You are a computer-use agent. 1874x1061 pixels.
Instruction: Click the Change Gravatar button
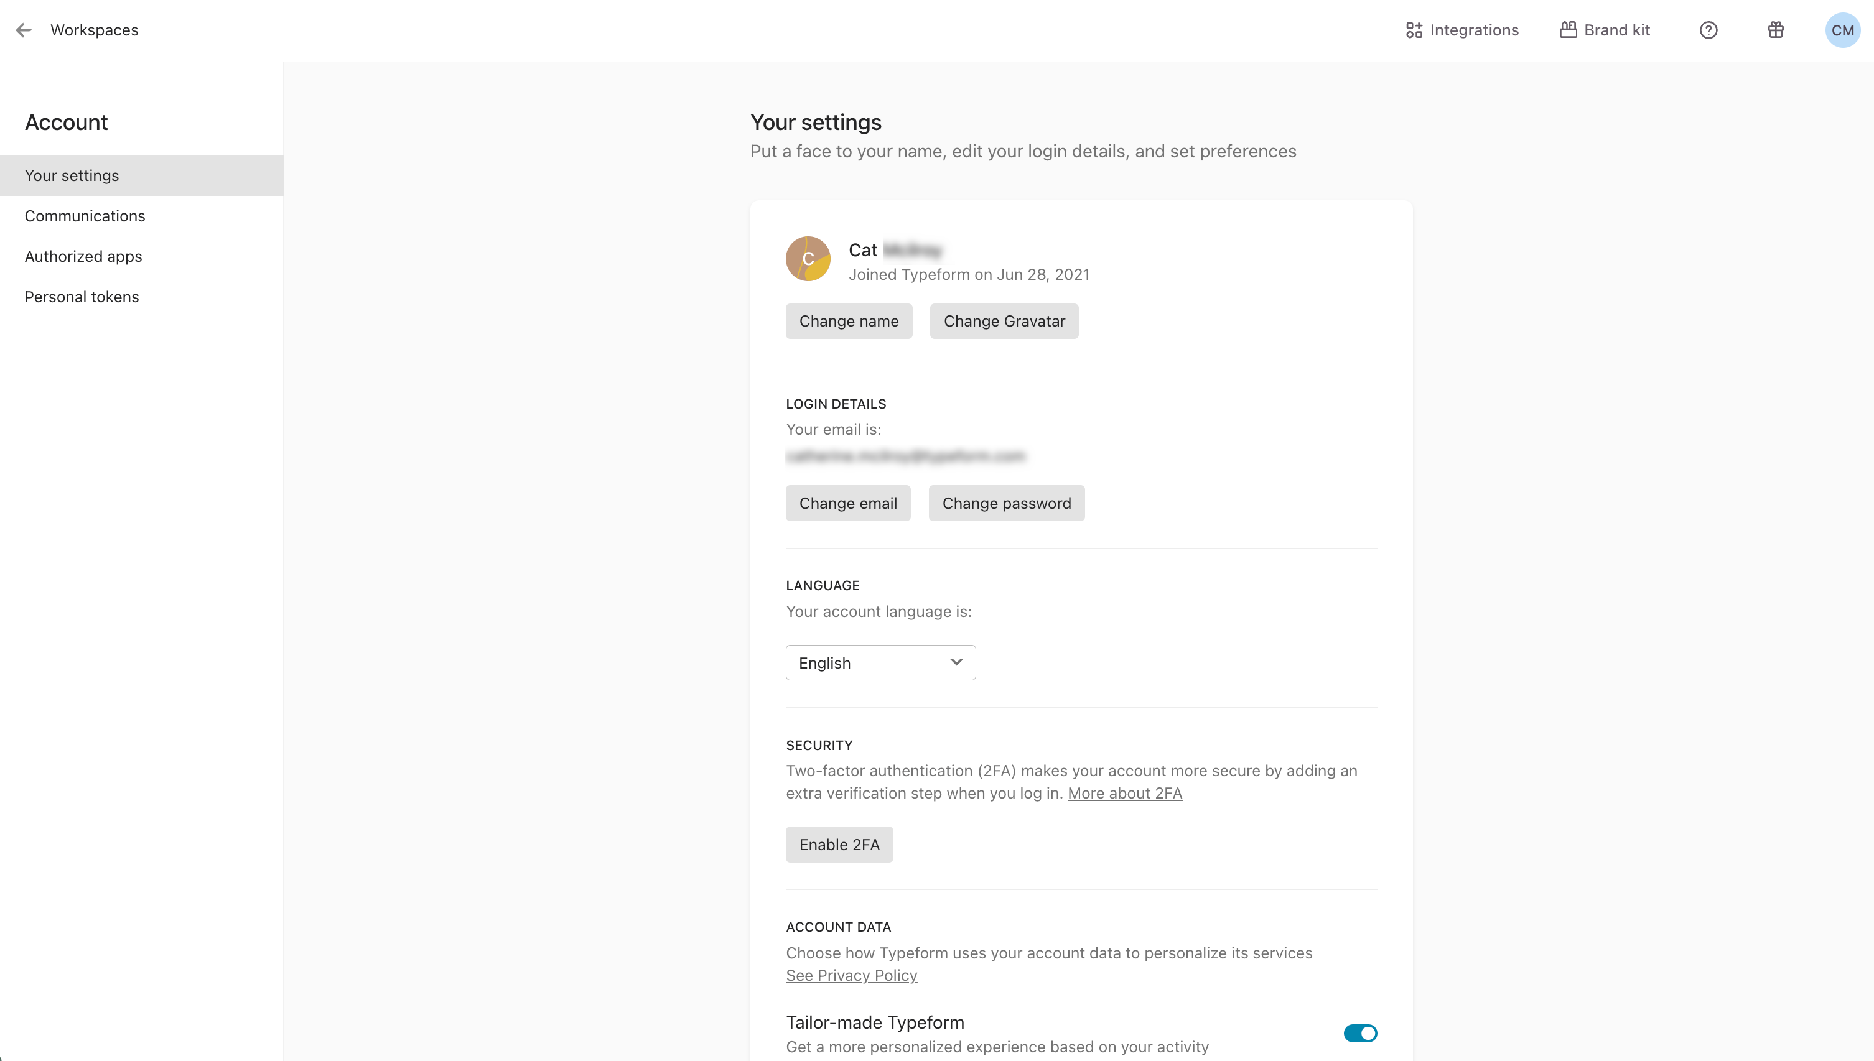click(x=1004, y=322)
